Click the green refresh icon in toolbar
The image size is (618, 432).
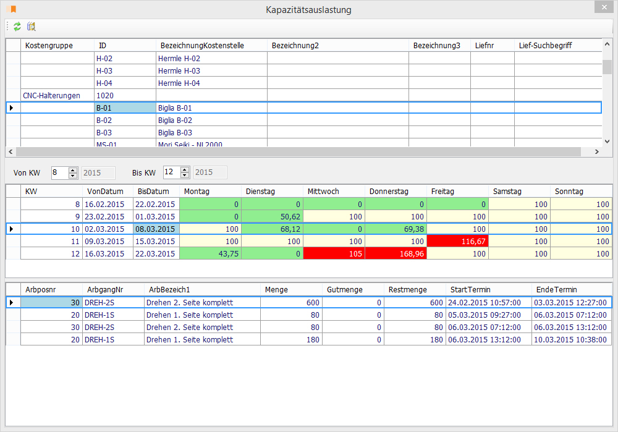coord(17,27)
